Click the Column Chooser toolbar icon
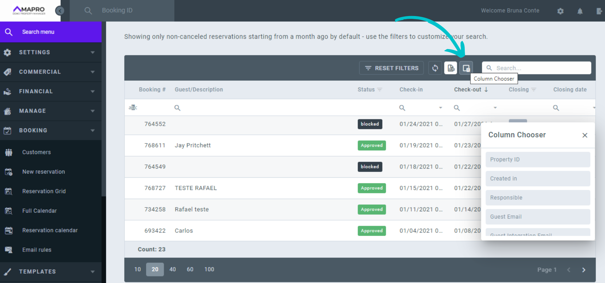 [466, 68]
